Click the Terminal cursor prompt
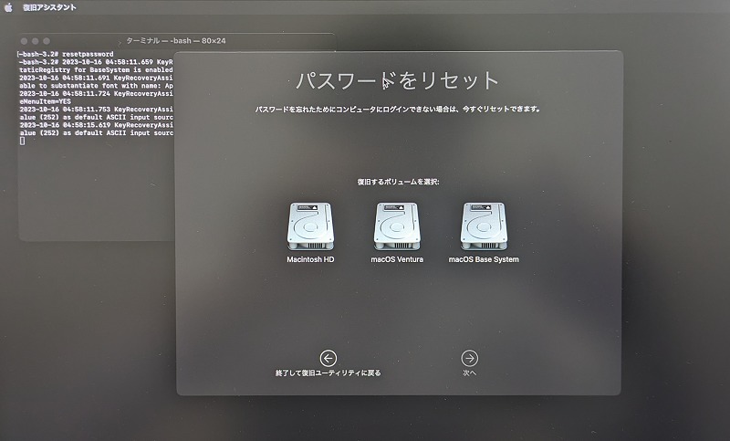The height and width of the screenshot is (441, 730). pos(22,141)
